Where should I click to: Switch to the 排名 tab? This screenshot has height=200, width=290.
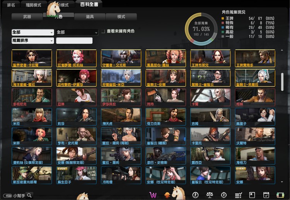click(x=11, y=5)
